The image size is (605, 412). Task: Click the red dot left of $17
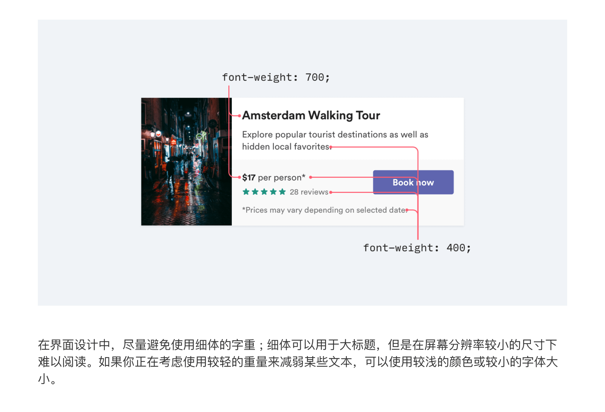click(x=239, y=177)
